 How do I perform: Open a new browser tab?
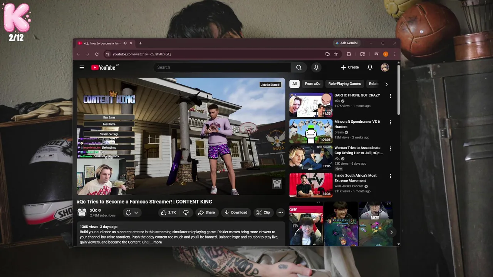[140, 43]
